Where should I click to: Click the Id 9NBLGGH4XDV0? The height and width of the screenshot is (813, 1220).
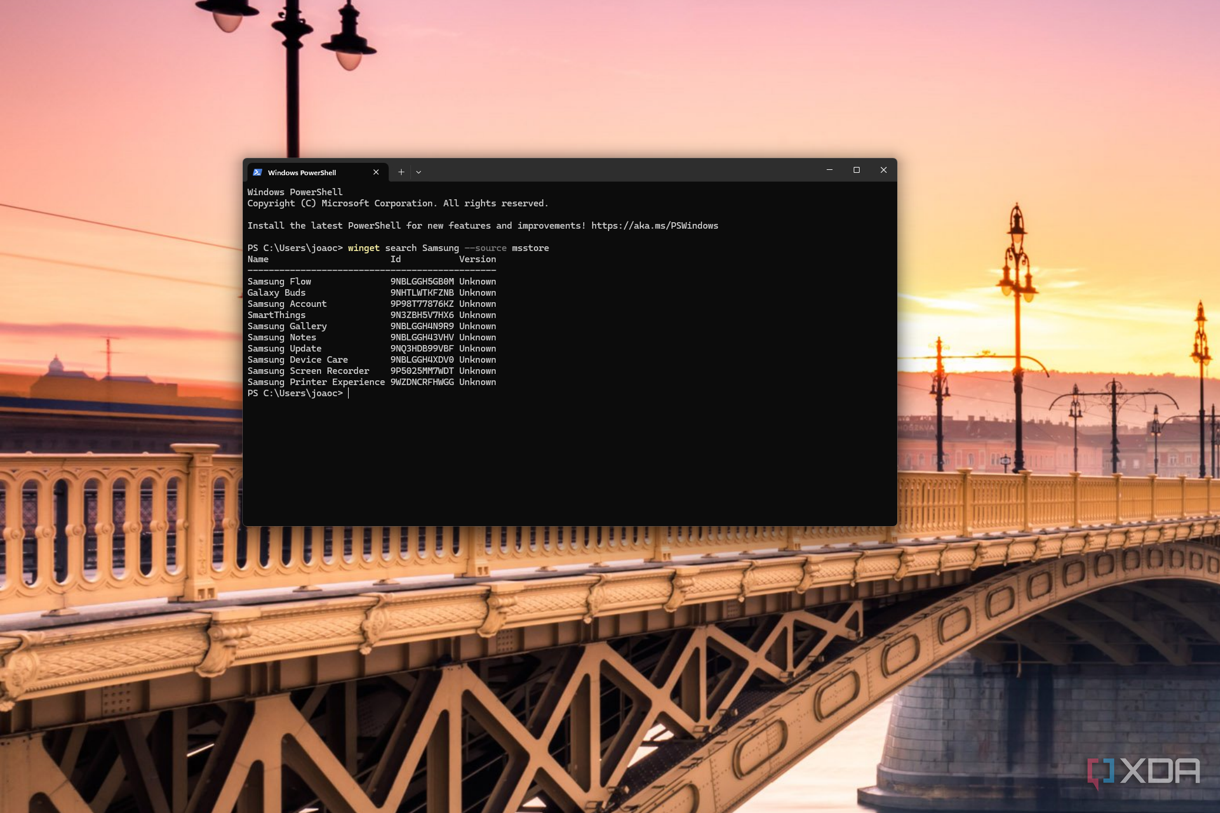pyautogui.click(x=422, y=360)
